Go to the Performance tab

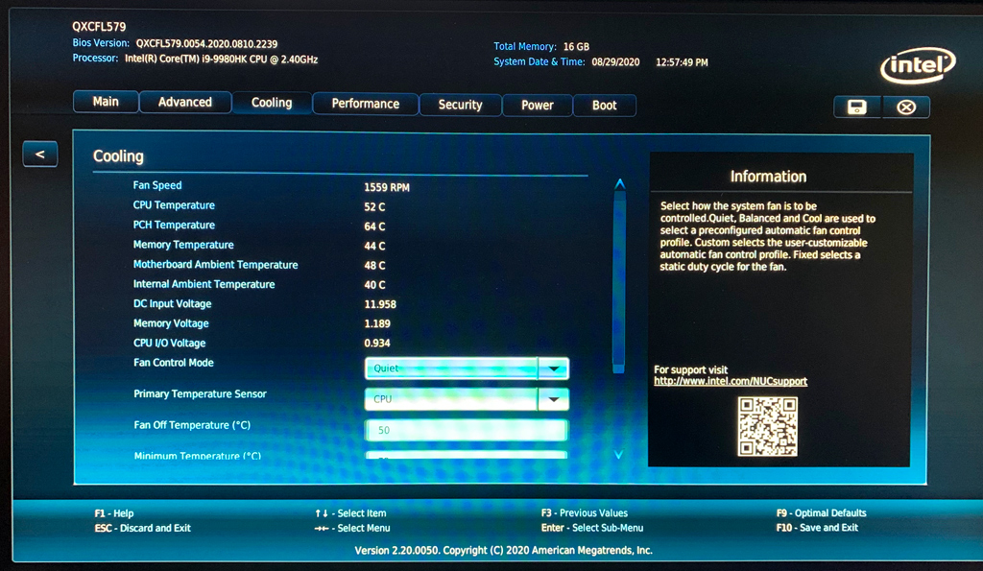point(365,104)
